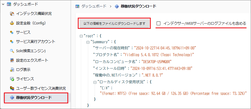This screenshot has width=251, height=109.
Task: Click the 設定のエクスポート icon
Action: [12, 60]
